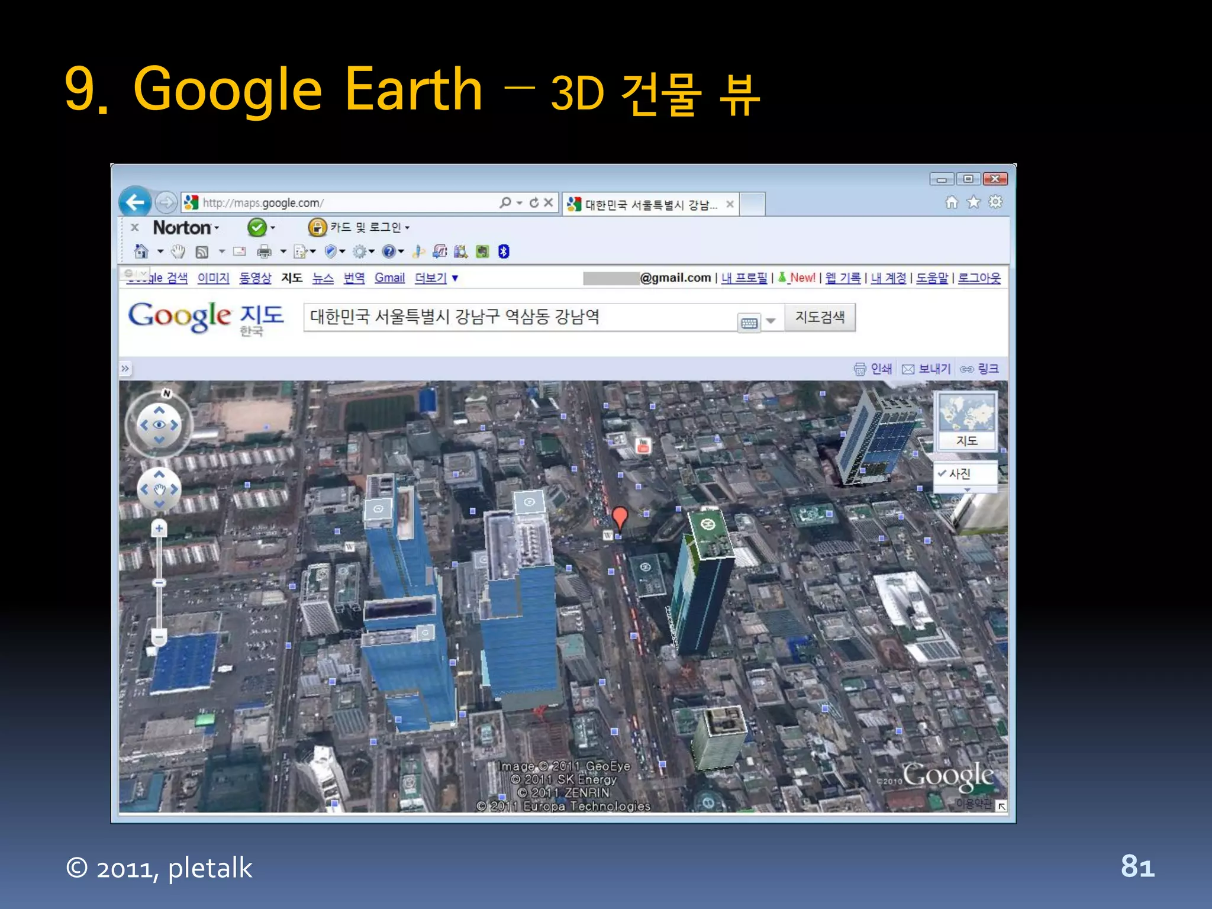Click the Evernote elephant icon
The width and height of the screenshot is (1212, 909).
tap(483, 252)
